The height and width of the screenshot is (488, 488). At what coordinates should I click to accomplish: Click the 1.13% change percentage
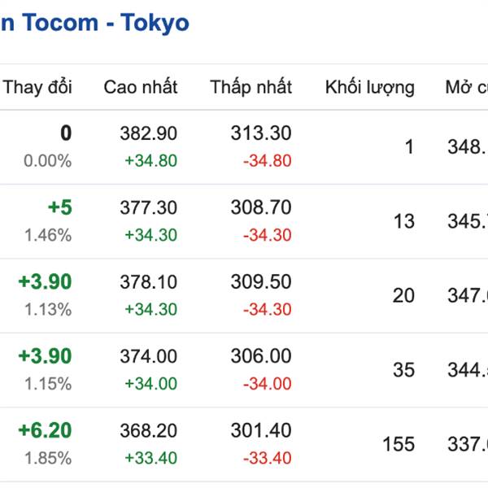[x=48, y=309]
